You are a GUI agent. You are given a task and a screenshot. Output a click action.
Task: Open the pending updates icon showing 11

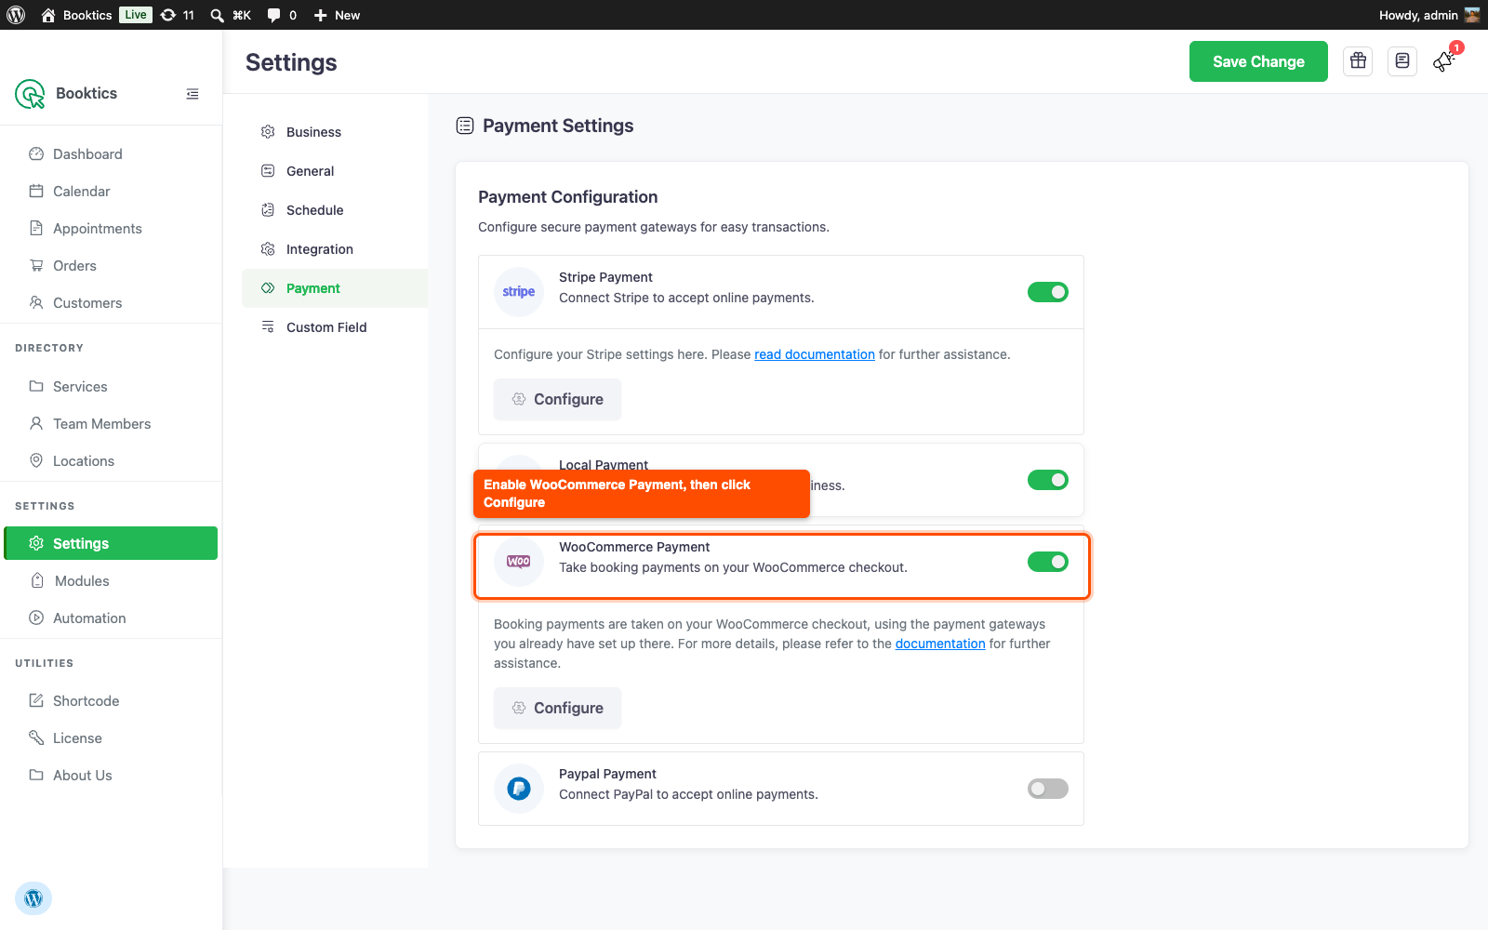[178, 15]
